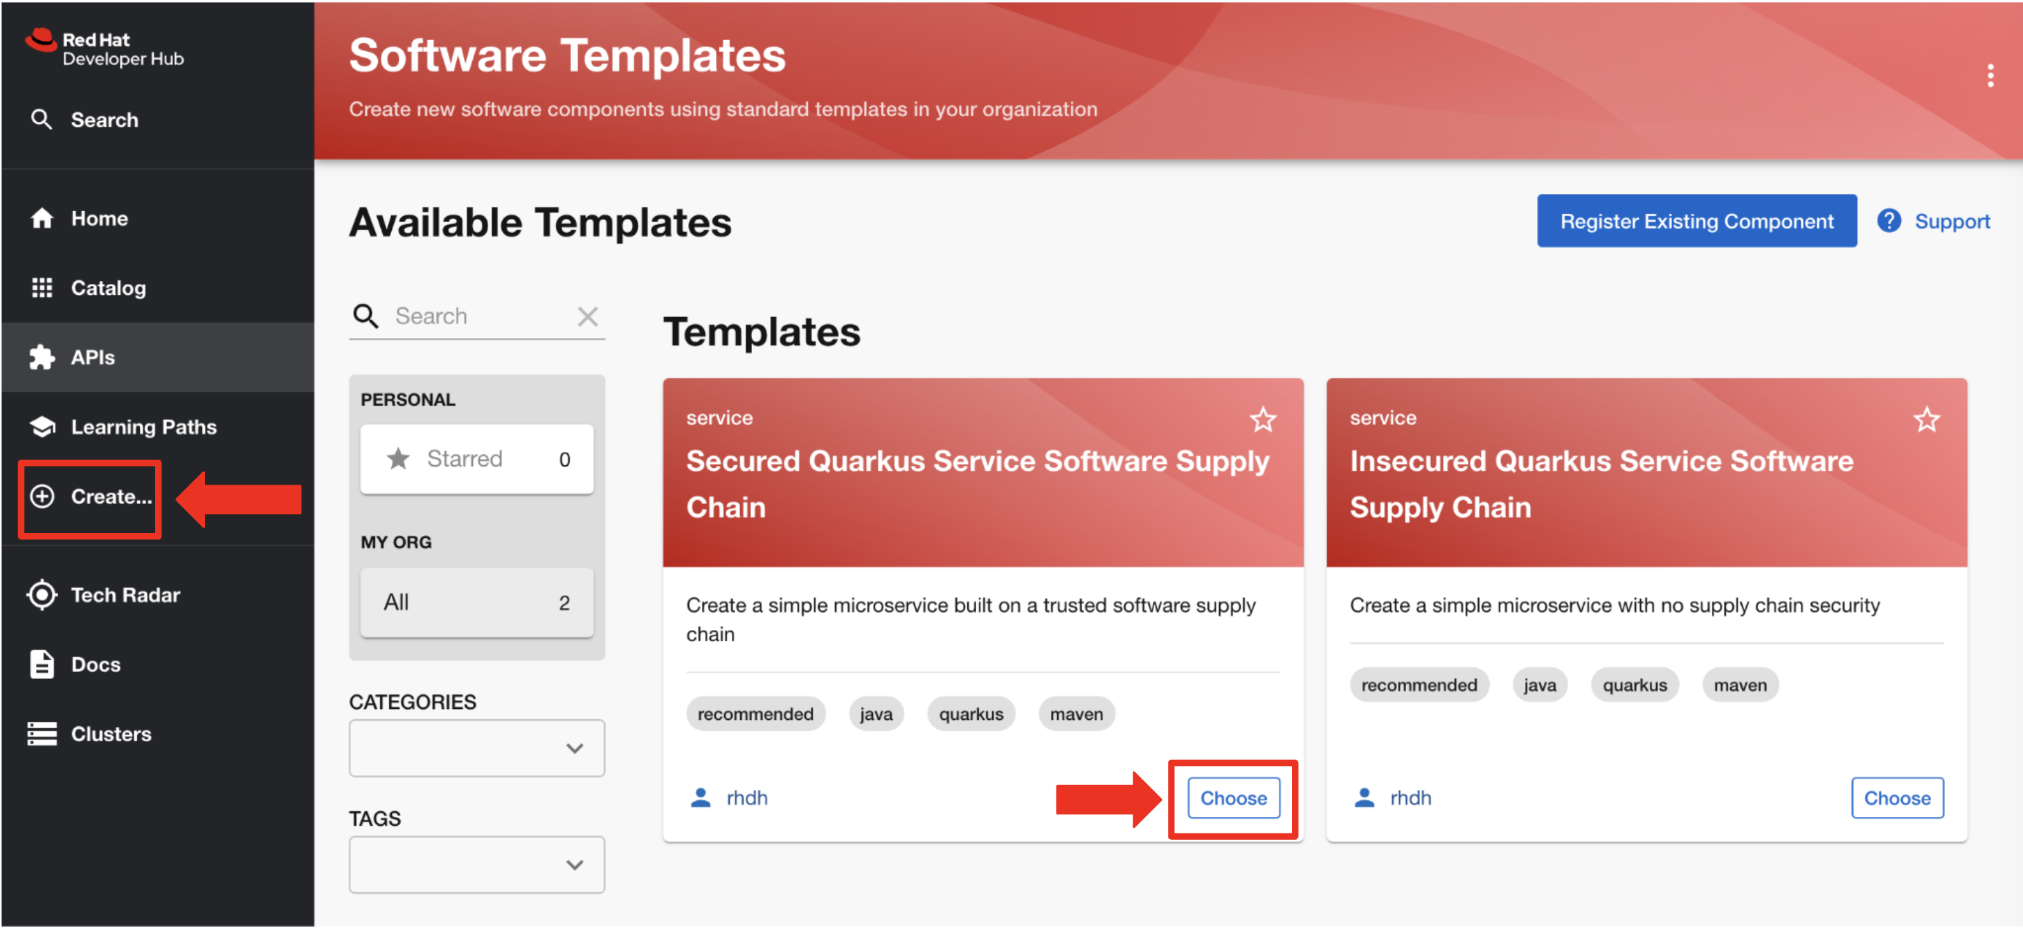Expand the Categories dropdown
Viewport: 2023px width, 929px height.
point(477,748)
